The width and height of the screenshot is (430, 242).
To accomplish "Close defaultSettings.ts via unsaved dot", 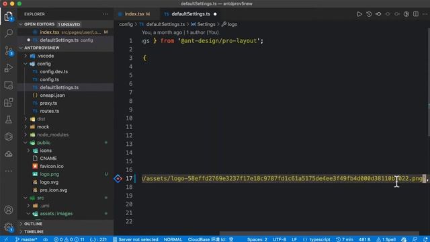I will (215, 14).
